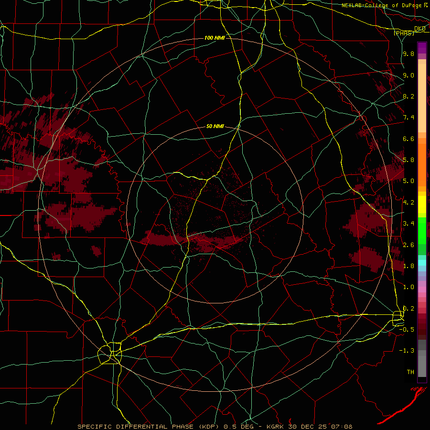Screen dimensions: 430x430
Task: Click the -0.5 scale value label
Action: pyautogui.click(x=407, y=330)
